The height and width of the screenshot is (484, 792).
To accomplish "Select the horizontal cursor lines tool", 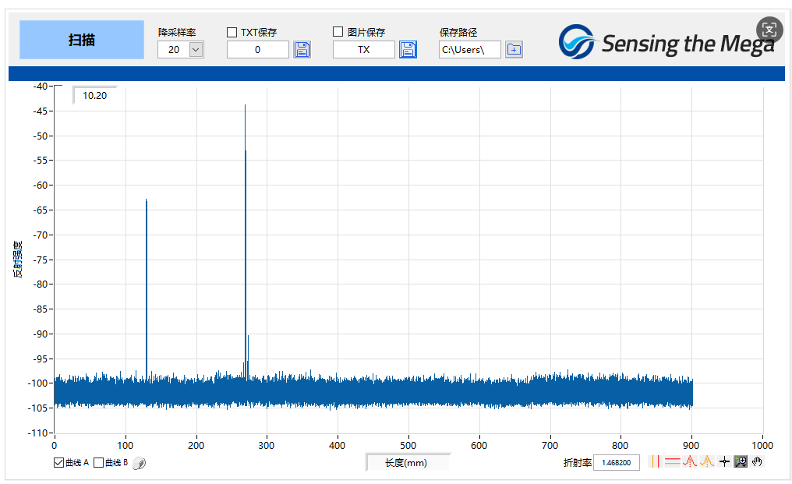I will pyautogui.click(x=672, y=461).
